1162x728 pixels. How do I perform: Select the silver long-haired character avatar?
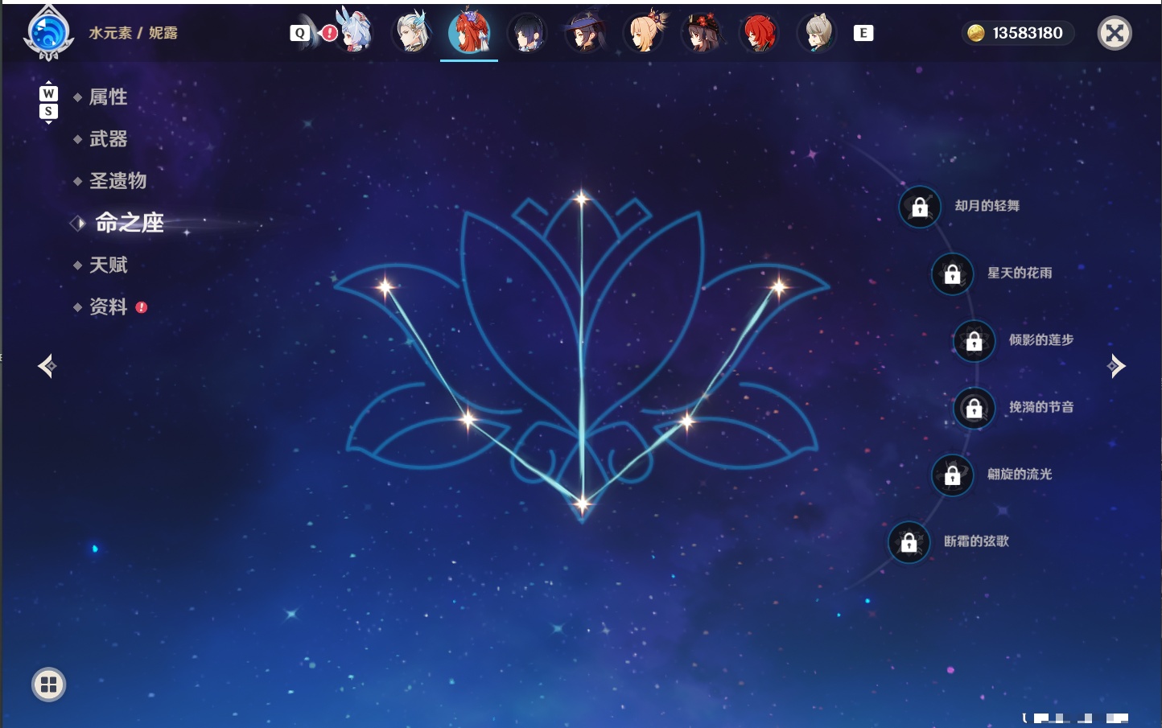(412, 32)
